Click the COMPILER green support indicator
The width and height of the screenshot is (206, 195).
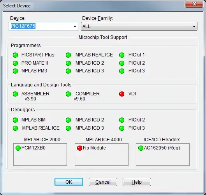tap(68, 94)
